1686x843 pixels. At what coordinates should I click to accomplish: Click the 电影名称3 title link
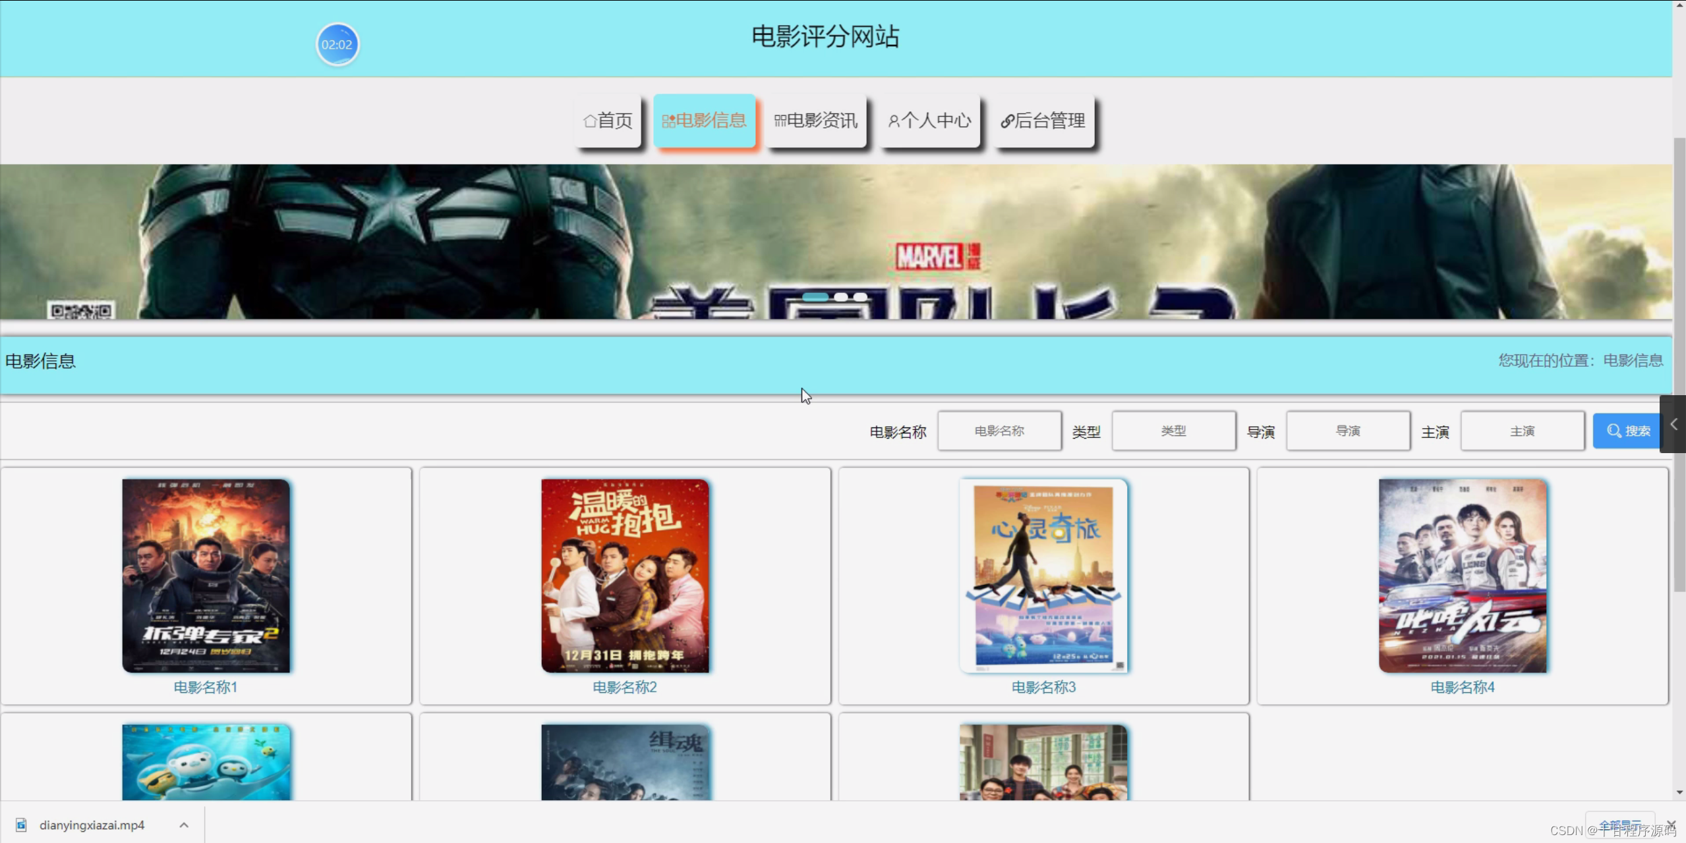pos(1043,688)
